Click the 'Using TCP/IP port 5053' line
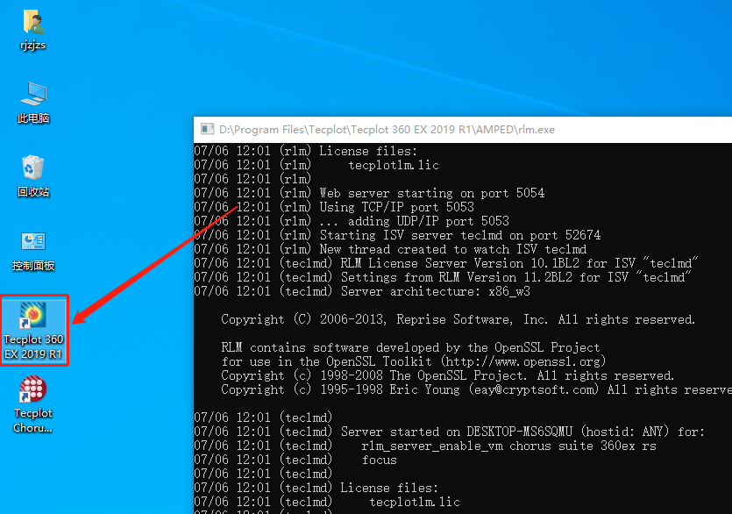The image size is (732, 514). pyautogui.click(x=334, y=207)
